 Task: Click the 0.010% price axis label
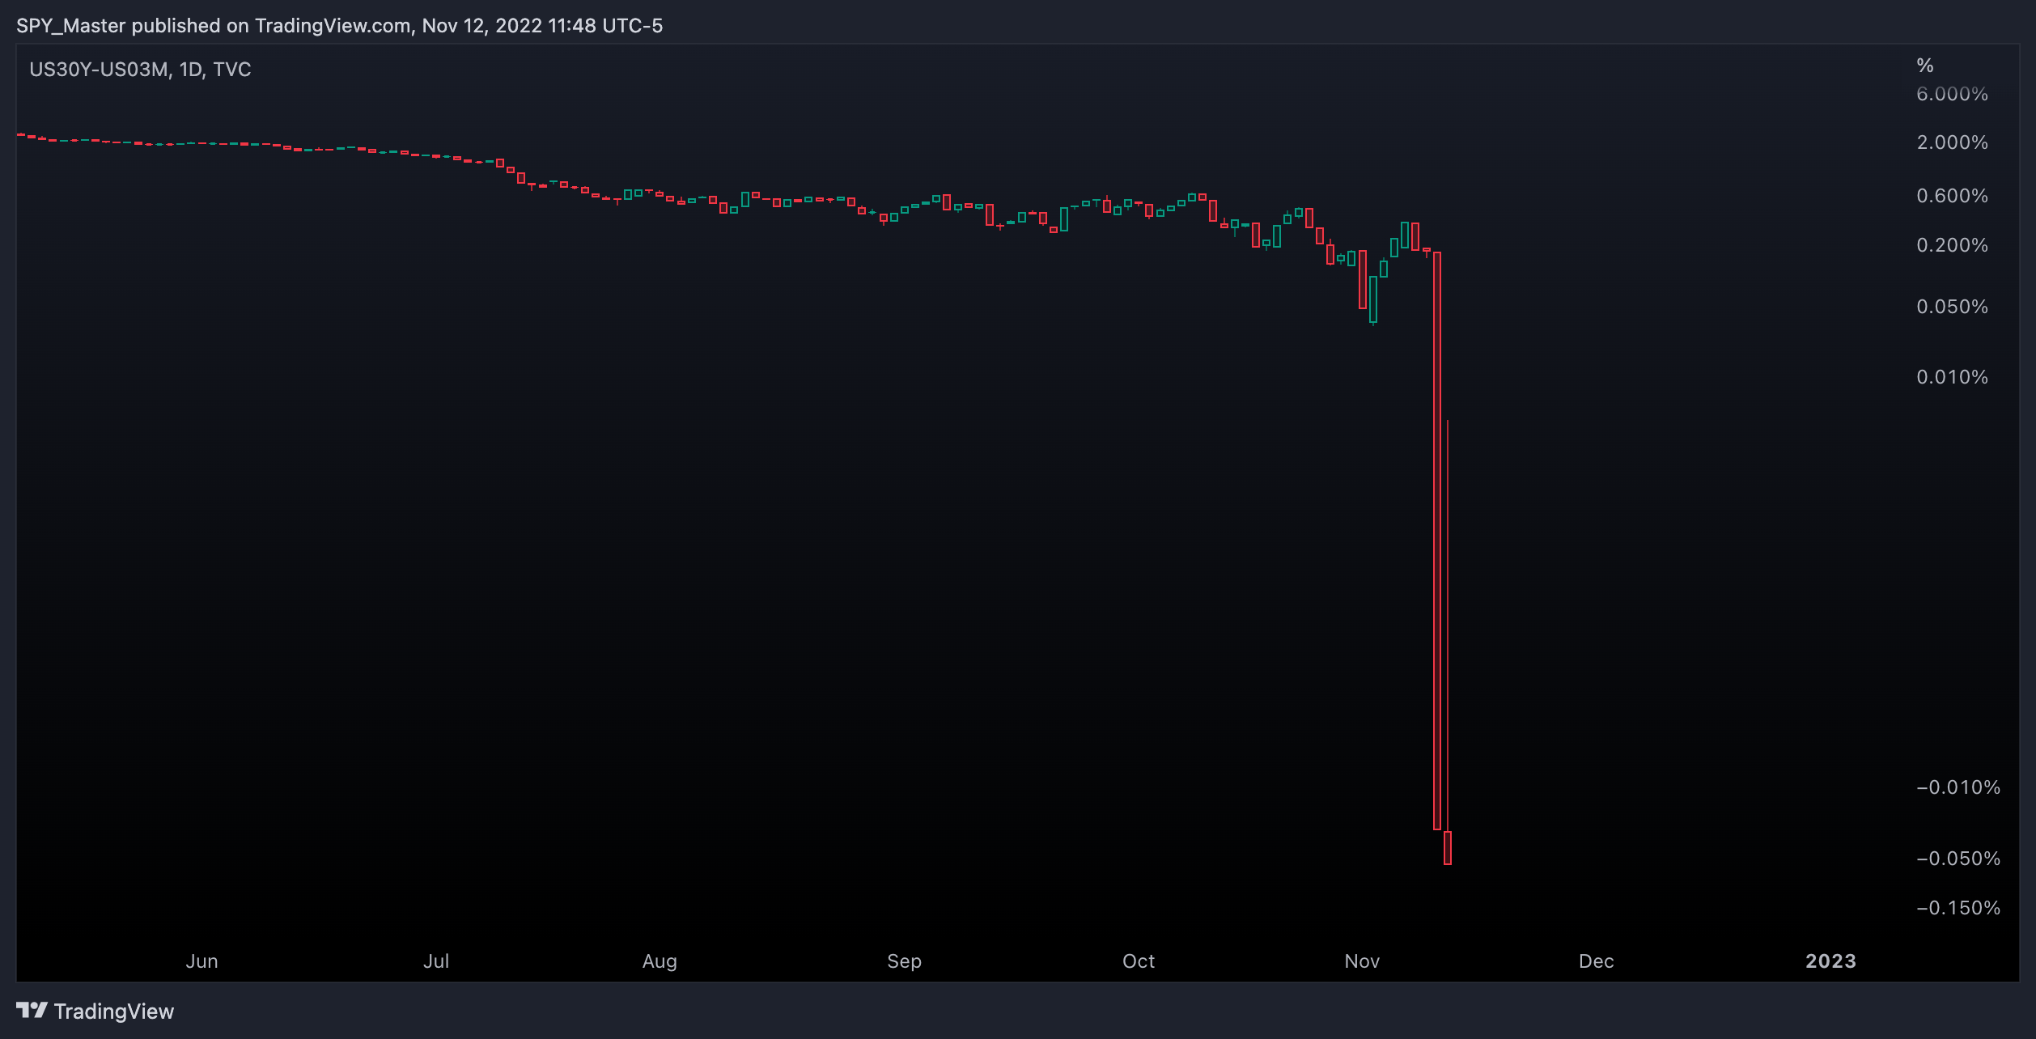tap(1952, 377)
